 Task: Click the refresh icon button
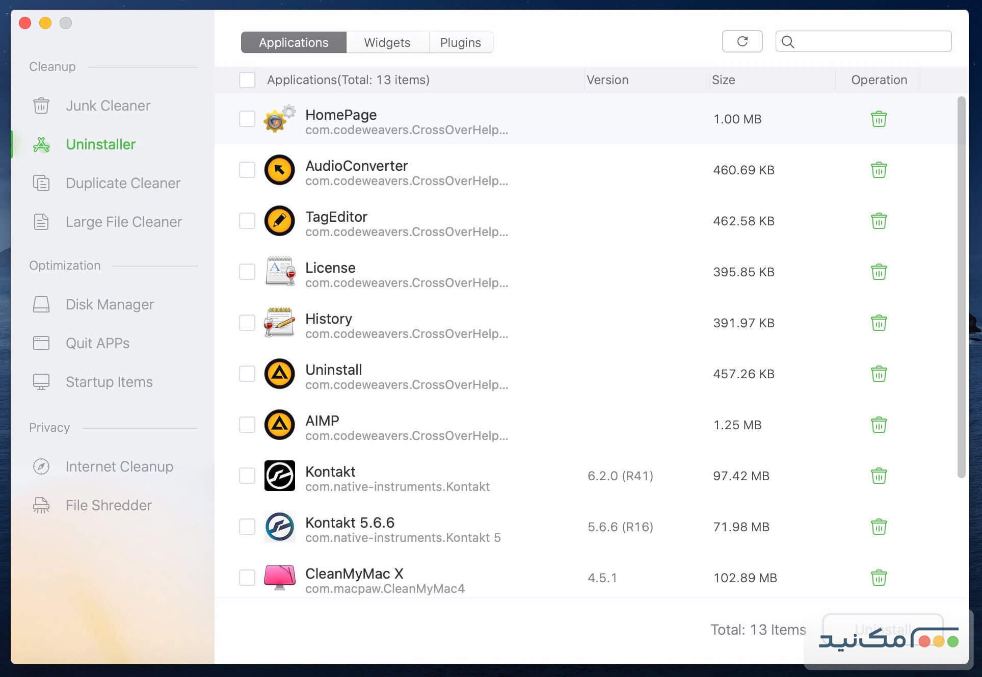point(742,41)
